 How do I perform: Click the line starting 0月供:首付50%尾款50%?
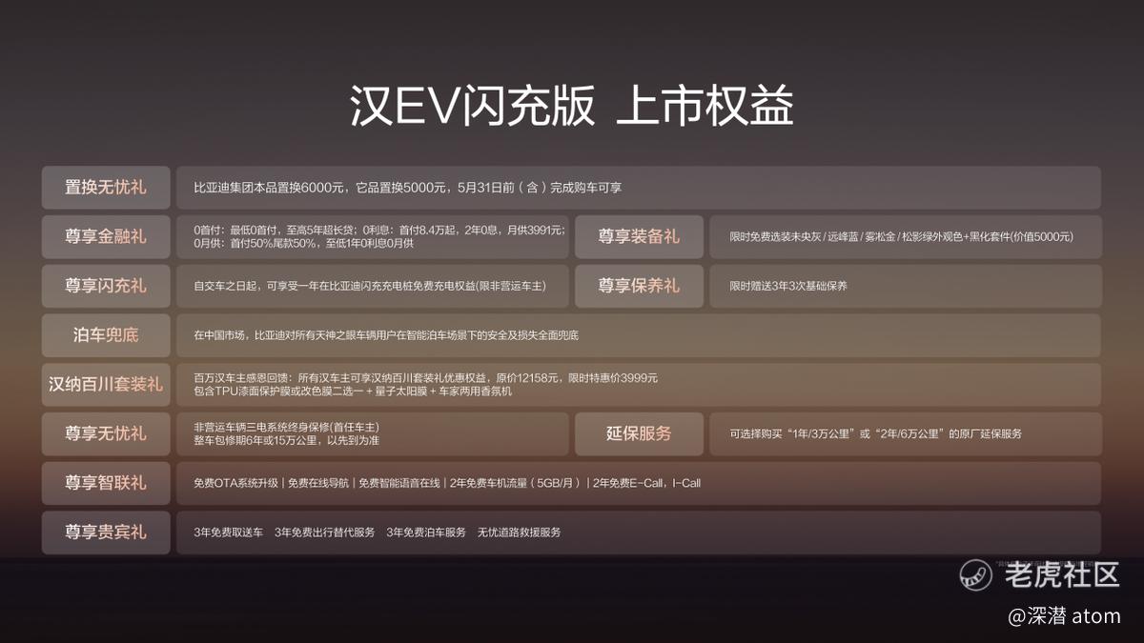303,244
